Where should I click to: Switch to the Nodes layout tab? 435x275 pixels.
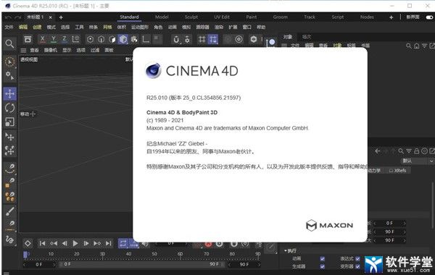tap(367, 17)
